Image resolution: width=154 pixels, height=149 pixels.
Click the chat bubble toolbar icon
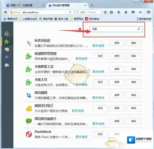133,12
